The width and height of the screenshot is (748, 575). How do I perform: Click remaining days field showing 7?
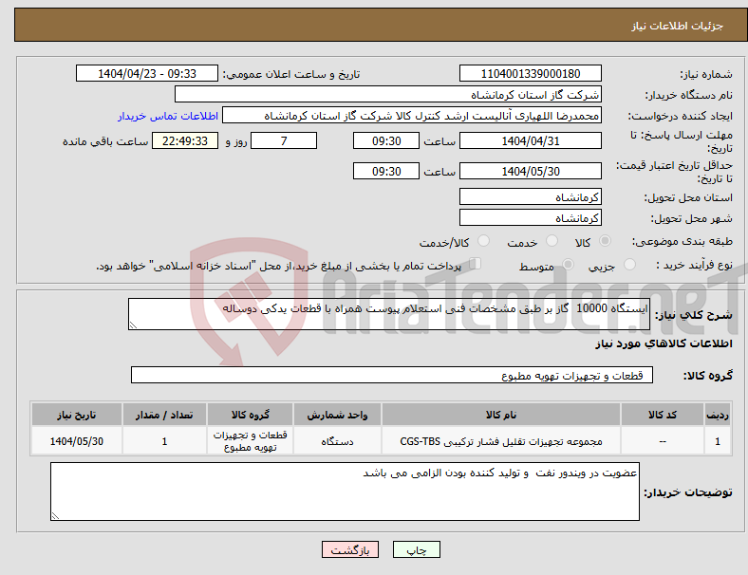284,140
